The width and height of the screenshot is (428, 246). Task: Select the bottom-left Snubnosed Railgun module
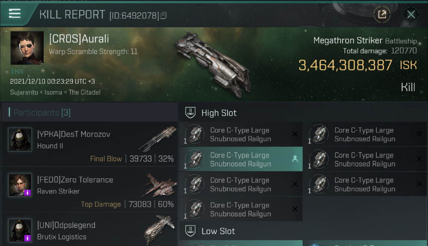pyautogui.click(x=241, y=209)
